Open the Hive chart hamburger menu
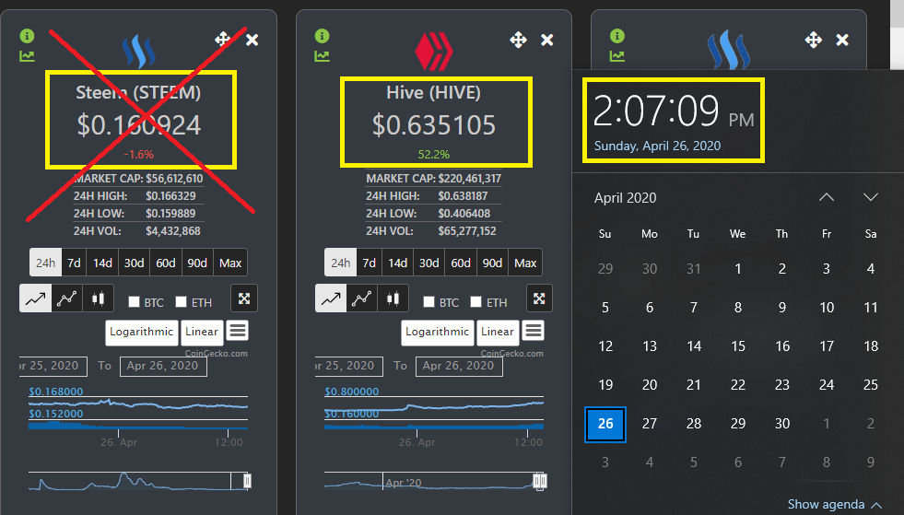The width and height of the screenshot is (904, 515). [534, 331]
